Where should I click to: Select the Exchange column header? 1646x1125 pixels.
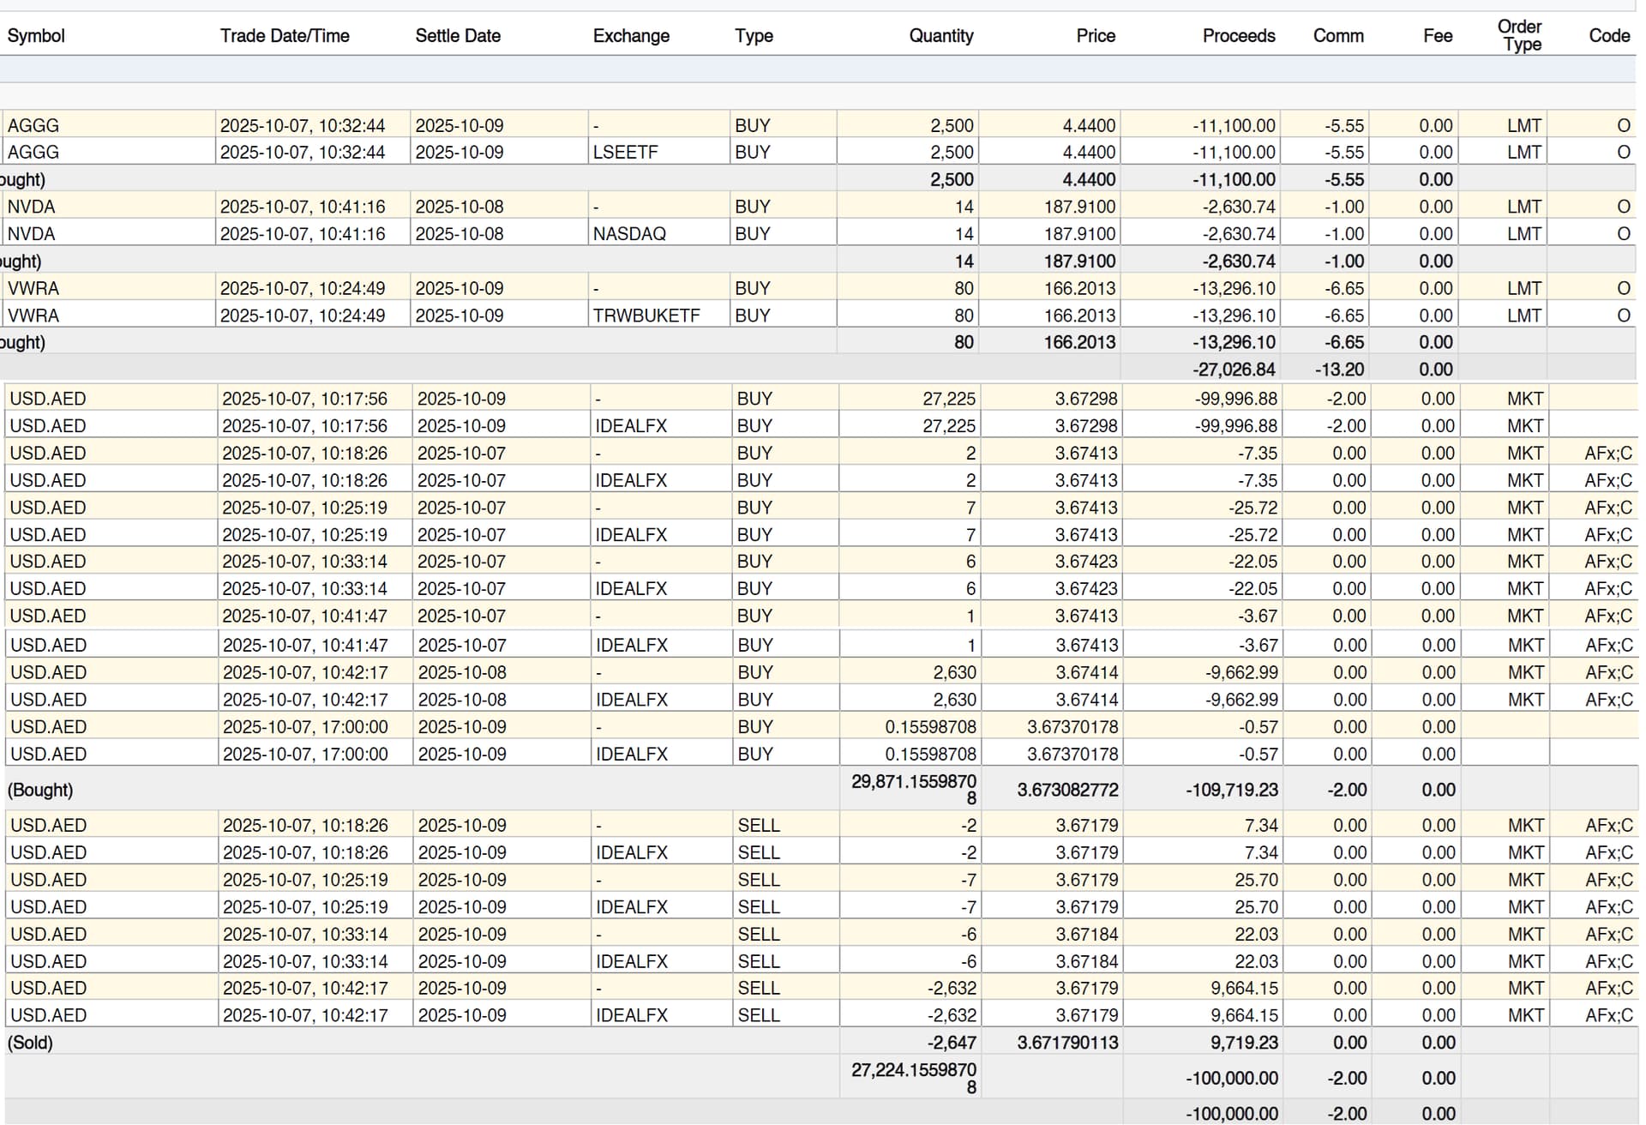631,36
